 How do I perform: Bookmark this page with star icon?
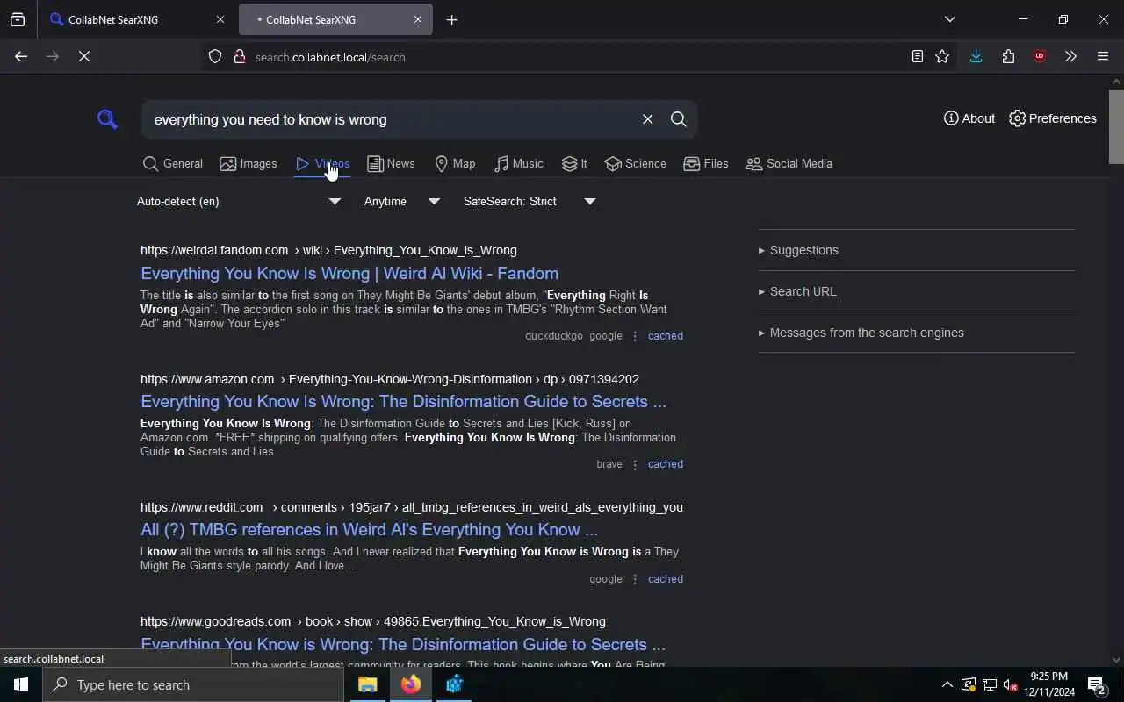click(942, 56)
